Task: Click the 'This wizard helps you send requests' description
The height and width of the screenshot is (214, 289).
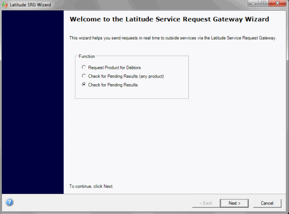Action: [x=173, y=38]
